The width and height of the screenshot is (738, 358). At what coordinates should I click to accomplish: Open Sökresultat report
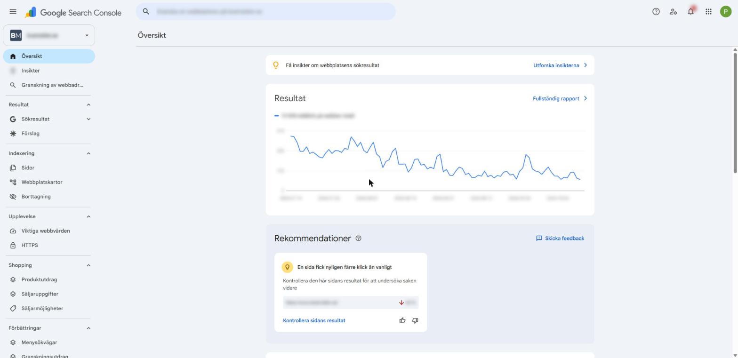point(35,119)
